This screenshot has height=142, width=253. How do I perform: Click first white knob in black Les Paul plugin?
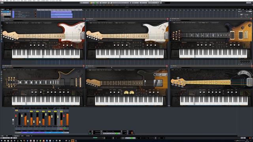[x=32, y=92]
